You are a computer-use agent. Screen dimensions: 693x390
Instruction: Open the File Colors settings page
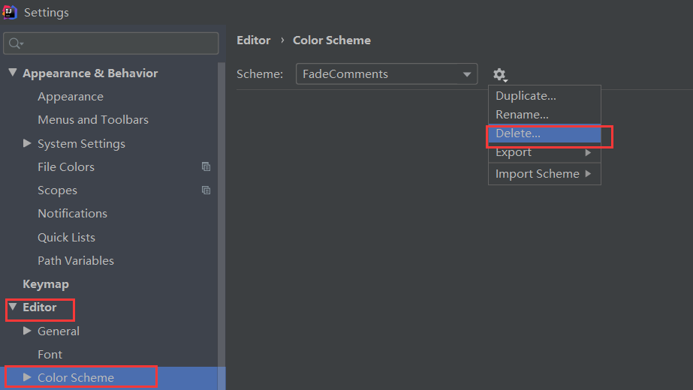tap(66, 167)
